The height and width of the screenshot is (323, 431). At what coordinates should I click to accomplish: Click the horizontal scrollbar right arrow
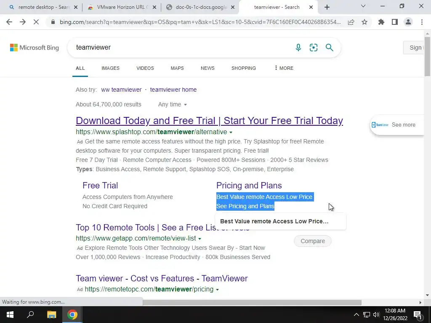click(x=420, y=302)
